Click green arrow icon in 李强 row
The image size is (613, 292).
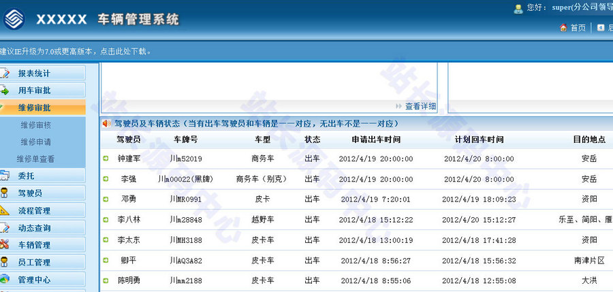point(106,178)
